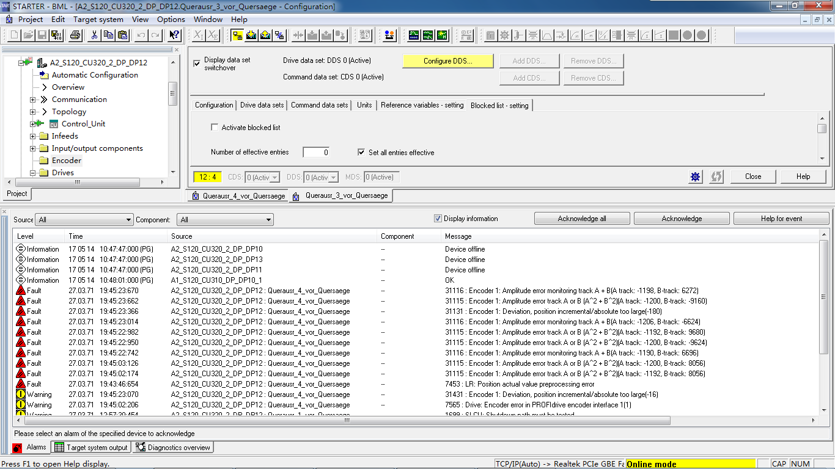Click the Number of effective entries field
This screenshot has width=835, height=469.
tap(316, 152)
